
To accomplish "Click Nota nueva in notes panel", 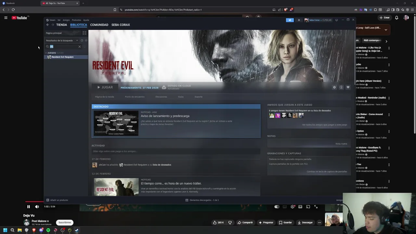I will [341, 144].
